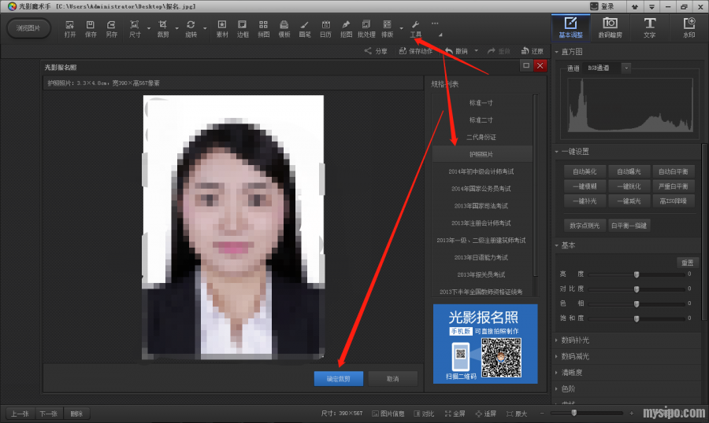This screenshot has width=709, height=423.
Task: Expand the 清晰度 (Sharpness) section
Action: click(573, 373)
